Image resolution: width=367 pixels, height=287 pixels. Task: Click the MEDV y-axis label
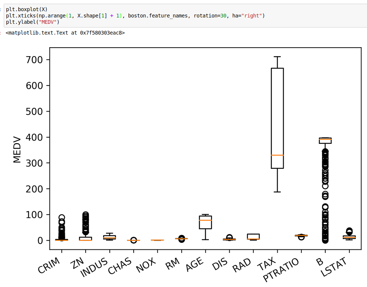(x=17, y=149)
